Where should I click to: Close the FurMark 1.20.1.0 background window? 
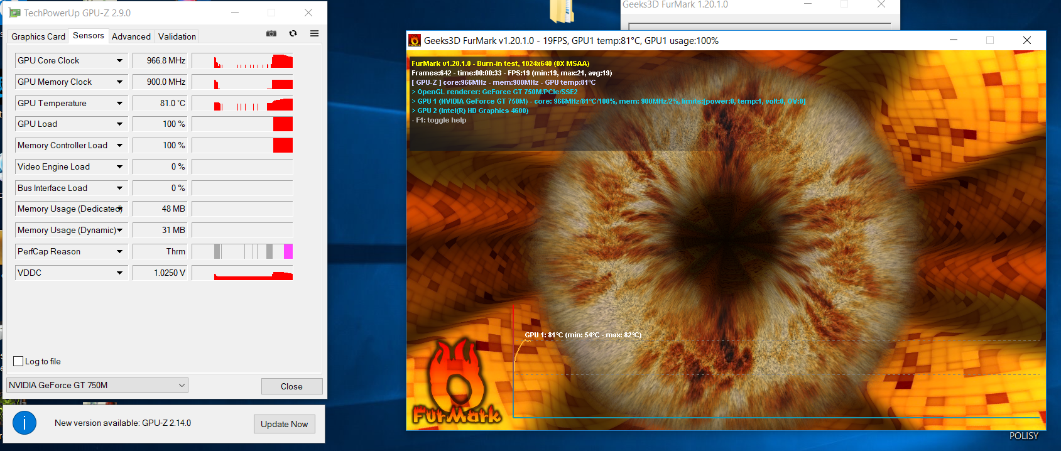pyautogui.click(x=881, y=4)
